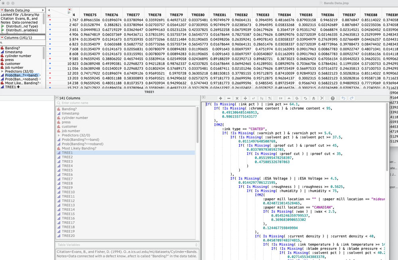Image resolution: width=398 pixels, height=260 pixels.
Task: Select the TREE80 column header
Action: pos(198,15)
